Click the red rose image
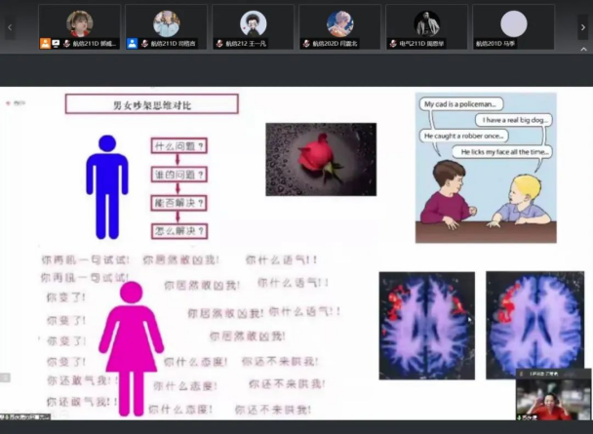The width and height of the screenshot is (593, 434). point(321,159)
